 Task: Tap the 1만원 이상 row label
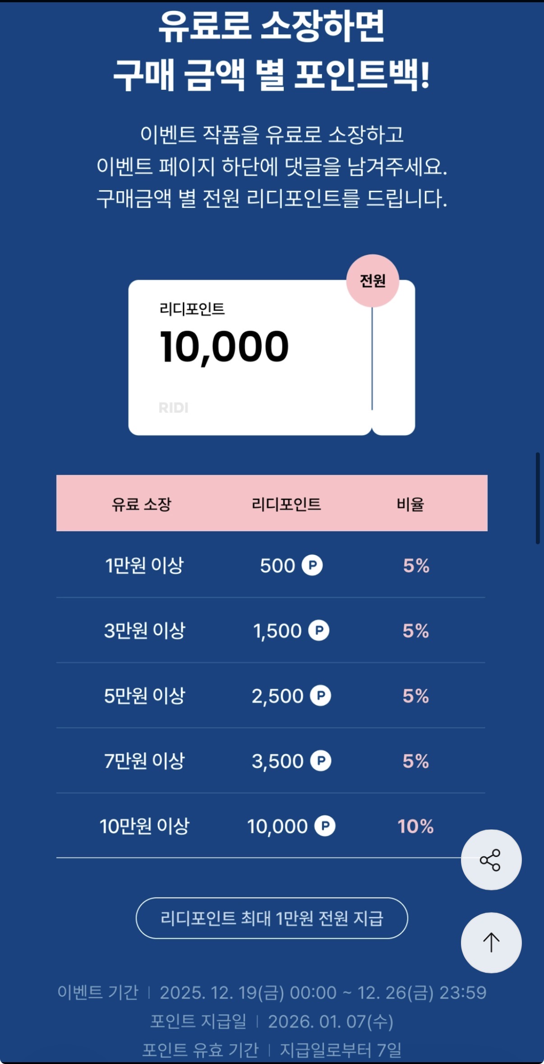point(144,566)
